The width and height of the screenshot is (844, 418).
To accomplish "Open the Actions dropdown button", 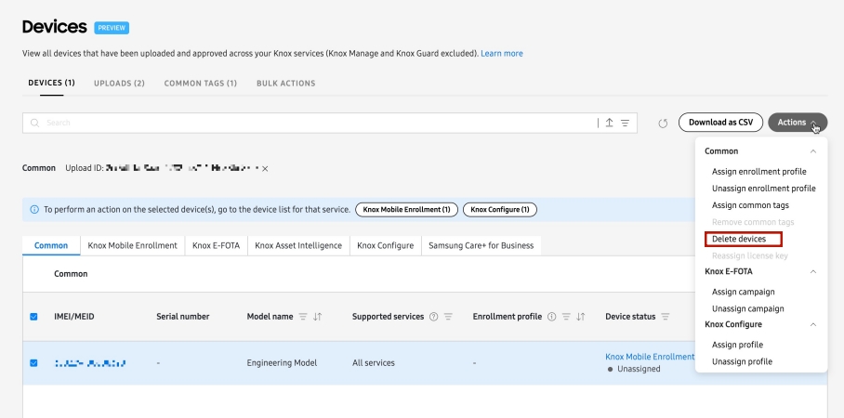I will click(798, 122).
